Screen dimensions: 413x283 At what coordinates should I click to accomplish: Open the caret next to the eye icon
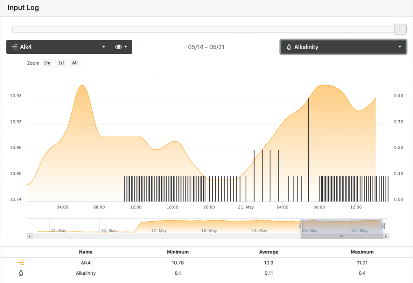coord(126,47)
